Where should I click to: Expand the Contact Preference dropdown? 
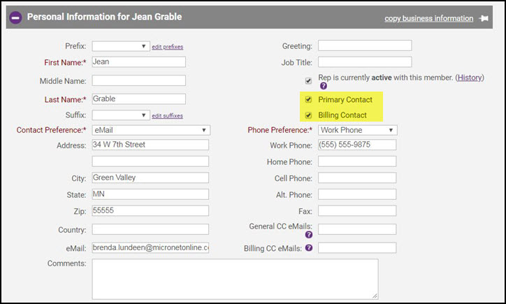point(150,130)
